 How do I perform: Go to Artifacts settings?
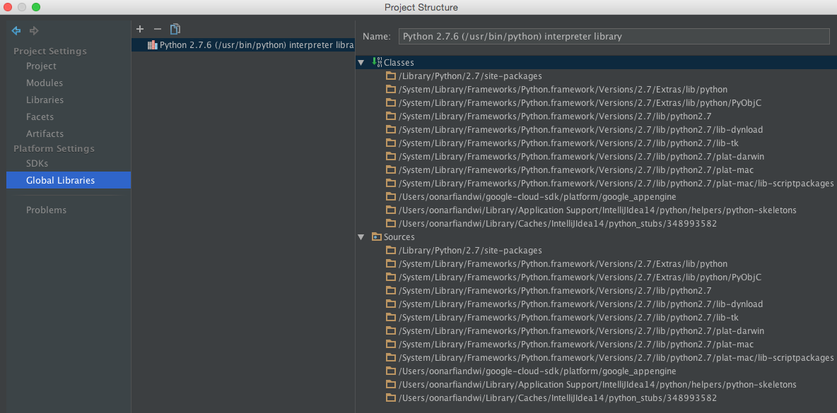pyautogui.click(x=45, y=133)
